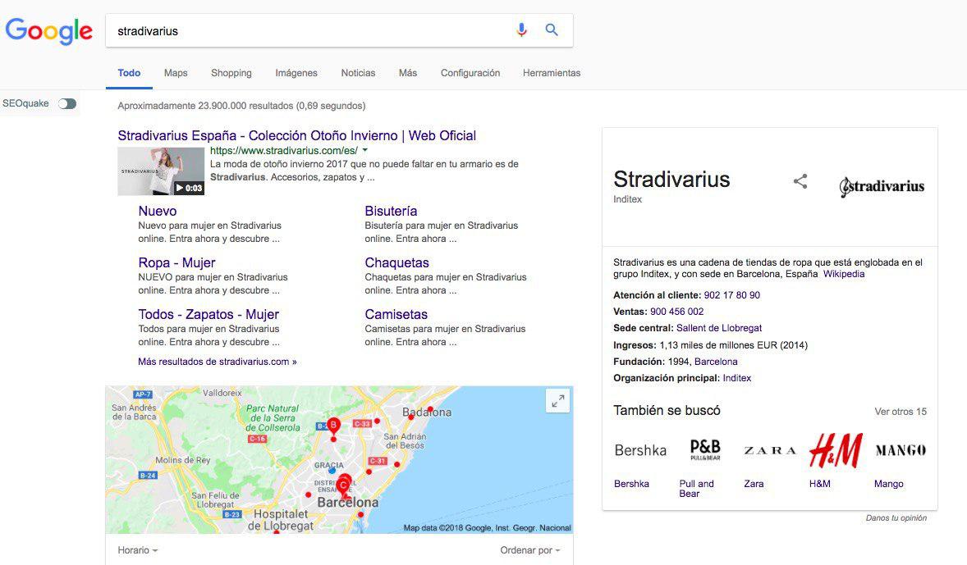The height and width of the screenshot is (565, 967).
Task: Open the Ropa - Mujer sitelink
Action: coord(176,262)
